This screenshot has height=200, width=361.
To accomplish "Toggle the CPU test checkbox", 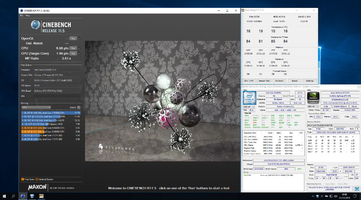I will pos(79,48).
